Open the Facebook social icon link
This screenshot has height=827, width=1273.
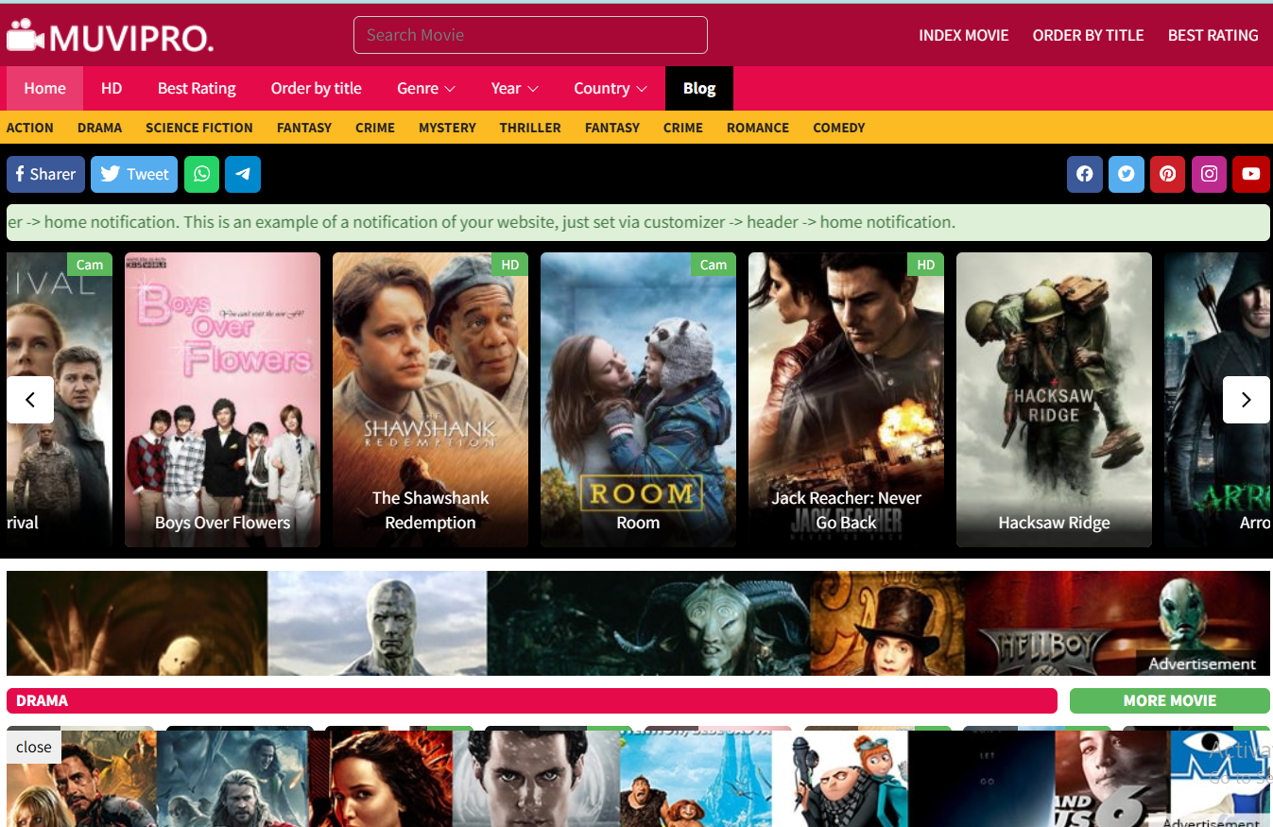tap(1085, 174)
